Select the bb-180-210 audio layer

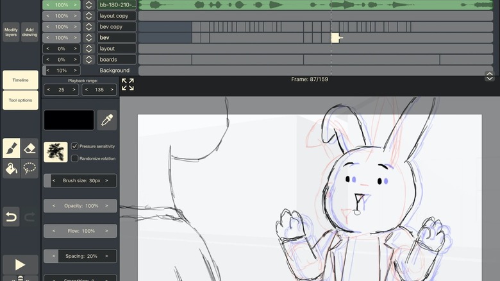[x=117, y=5]
